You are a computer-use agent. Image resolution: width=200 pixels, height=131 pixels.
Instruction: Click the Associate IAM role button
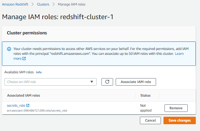(136, 82)
